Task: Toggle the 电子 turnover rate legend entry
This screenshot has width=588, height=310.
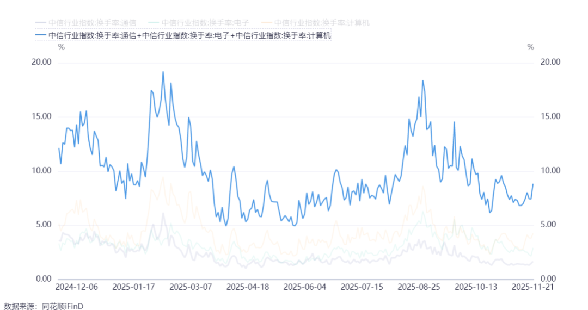Action: (x=199, y=23)
